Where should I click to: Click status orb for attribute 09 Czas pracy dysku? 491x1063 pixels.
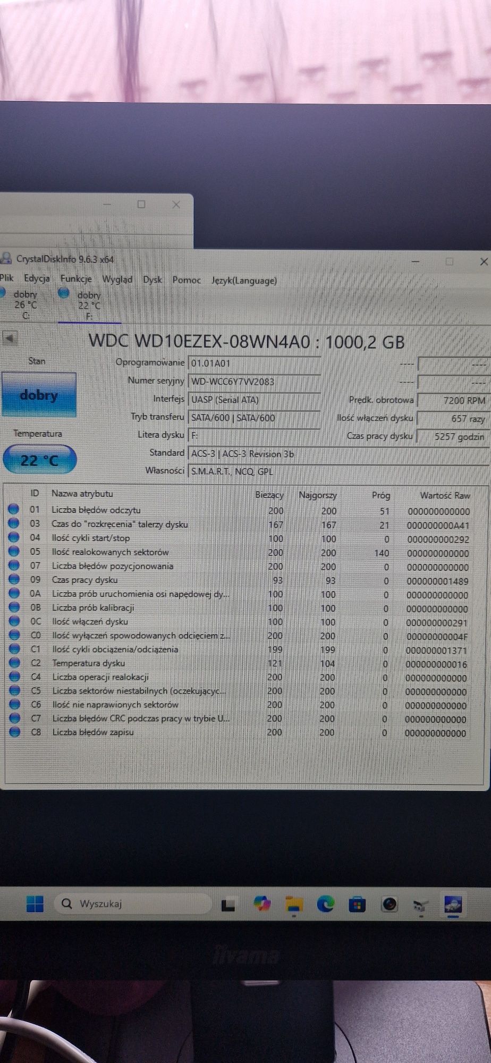pyautogui.click(x=14, y=579)
